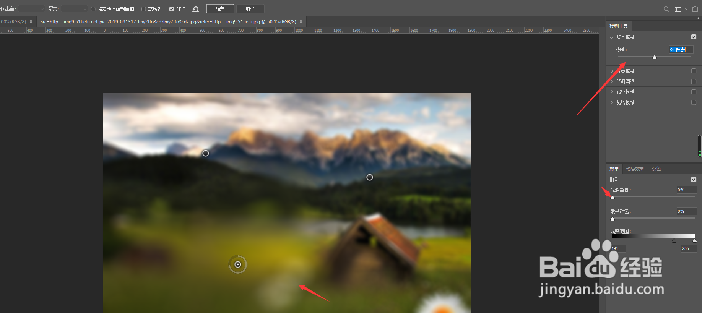Expand the 光圈模糊 section chevron
Viewport: 702px width, 313px height.
612,71
